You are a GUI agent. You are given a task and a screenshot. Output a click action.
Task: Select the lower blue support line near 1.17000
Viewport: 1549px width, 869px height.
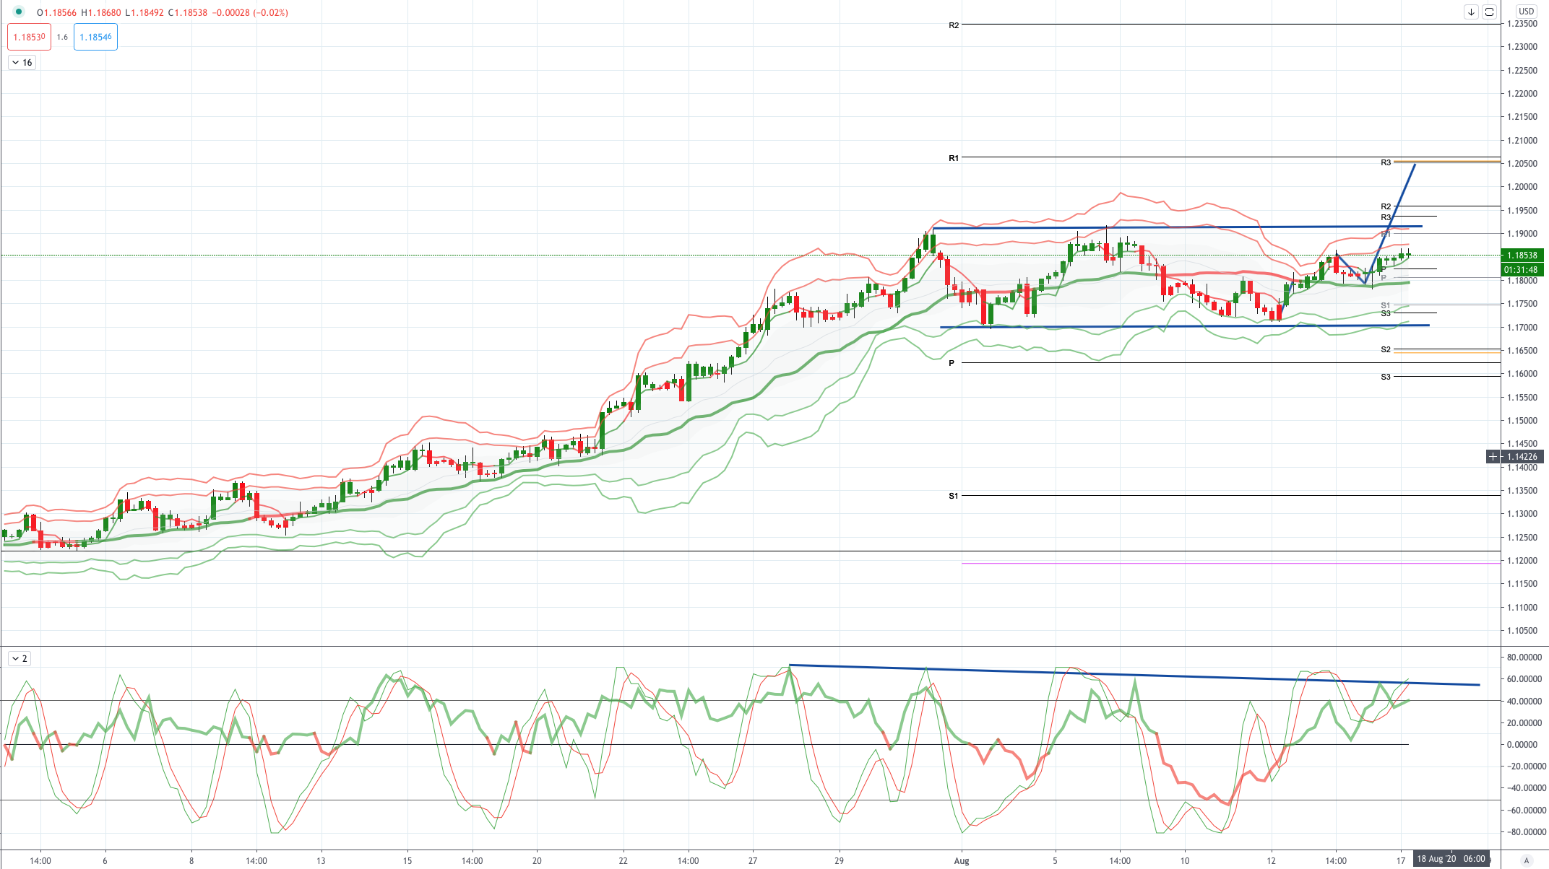(1185, 326)
